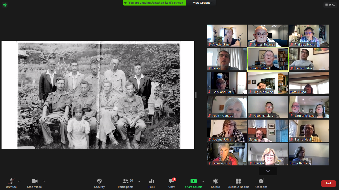Open the View Options dropdown
Viewport: 339px width, 190px height.
coord(203,3)
